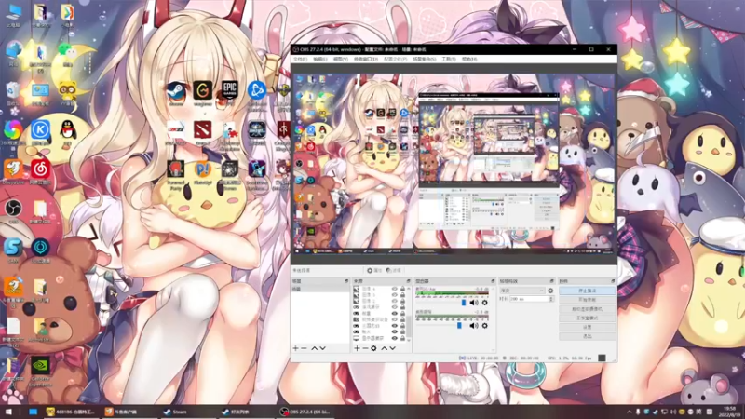
Task: Click the 属性 properties button above Sources
Action: tap(374, 270)
